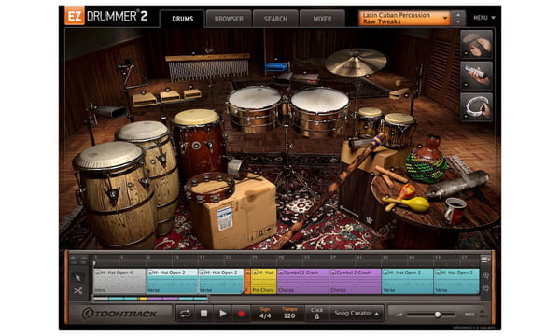
Task: Select the yellow Pre Chorus block
Action: point(263,281)
